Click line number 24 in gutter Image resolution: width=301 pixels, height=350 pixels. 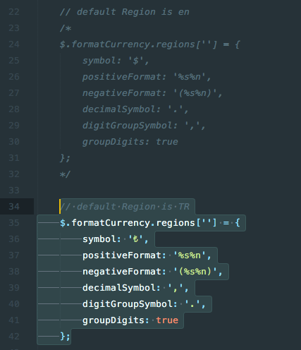14,44
